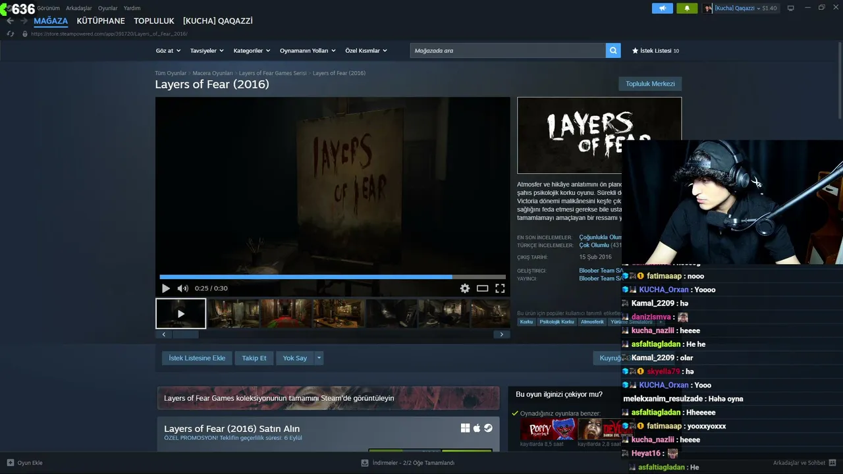Open the green notifications bell

pos(687,8)
